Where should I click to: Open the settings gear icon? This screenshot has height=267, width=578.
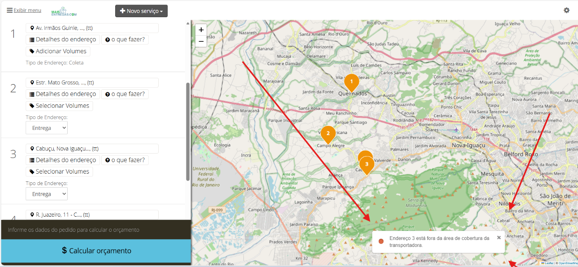click(567, 10)
